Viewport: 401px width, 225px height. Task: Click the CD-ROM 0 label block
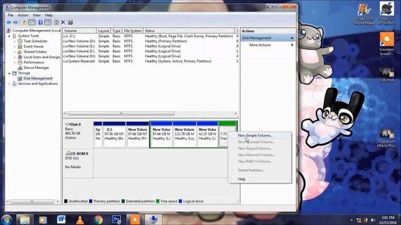[x=78, y=164]
